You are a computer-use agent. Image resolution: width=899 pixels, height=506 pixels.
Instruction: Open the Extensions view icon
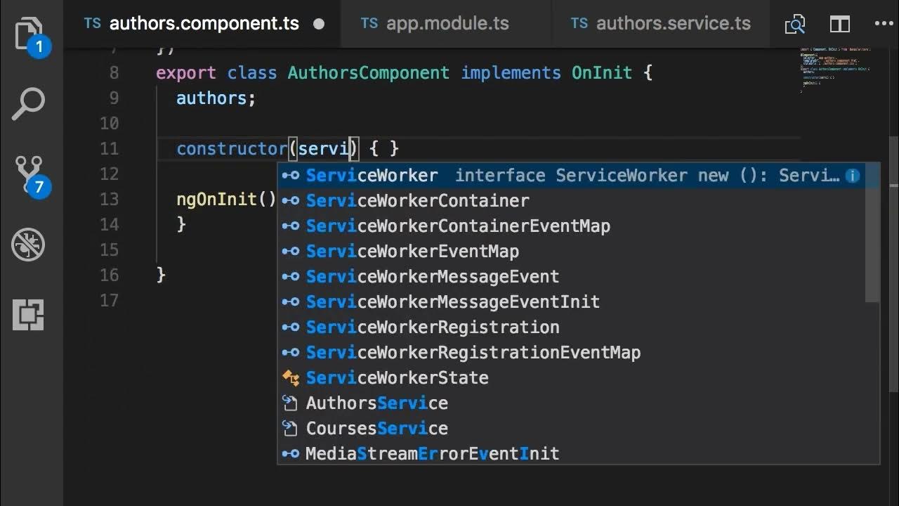[x=29, y=315]
